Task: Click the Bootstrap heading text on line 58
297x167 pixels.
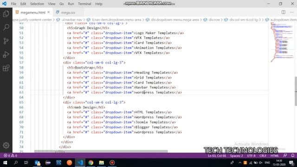Action: (84, 68)
